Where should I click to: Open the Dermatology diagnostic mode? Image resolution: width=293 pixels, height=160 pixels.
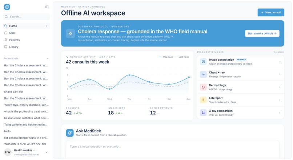click(x=241, y=87)
